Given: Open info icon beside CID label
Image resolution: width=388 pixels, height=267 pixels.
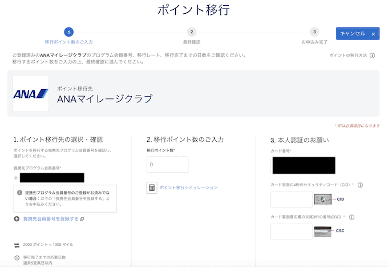Looking at the screenshot, I should point(360,185).
